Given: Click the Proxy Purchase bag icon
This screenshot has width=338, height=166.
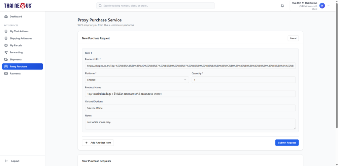Looking at the screenshot, I should 6,67.
